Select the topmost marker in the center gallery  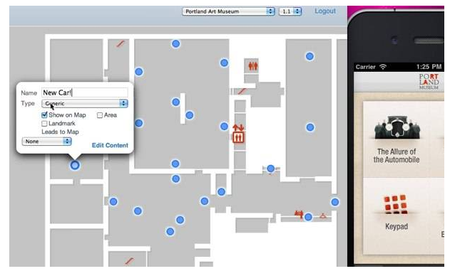(x=176, y=43)
